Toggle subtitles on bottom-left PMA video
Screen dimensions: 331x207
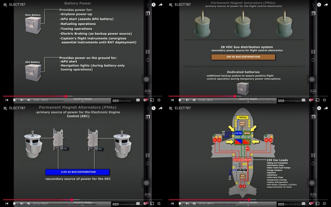tap(138, 204)
